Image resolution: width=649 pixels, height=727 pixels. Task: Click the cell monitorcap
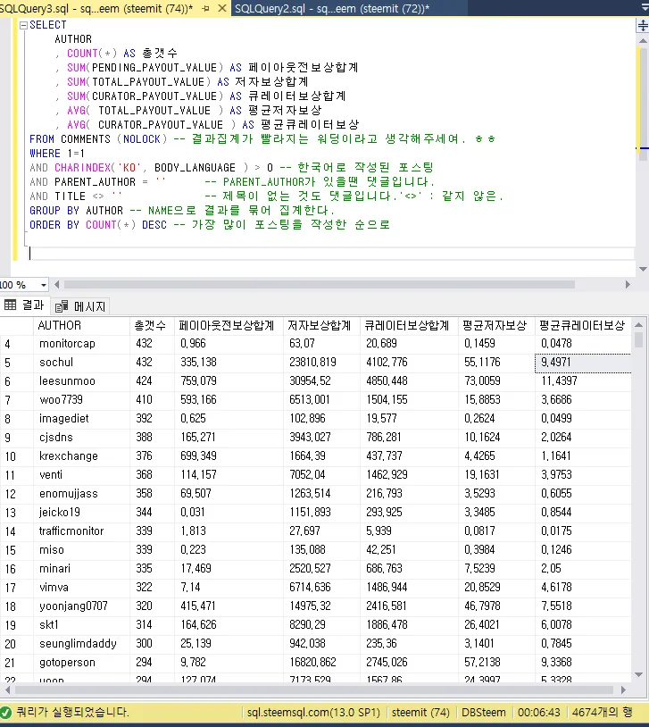[81, 344]
